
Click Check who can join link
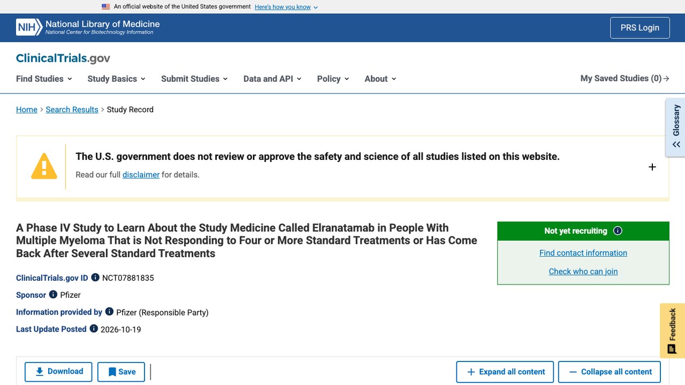point(583,272)
